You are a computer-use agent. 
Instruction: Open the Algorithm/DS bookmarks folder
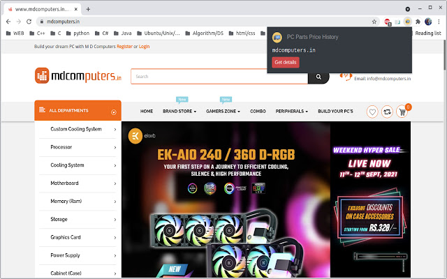pyautogui.click(x=205, y=33)
